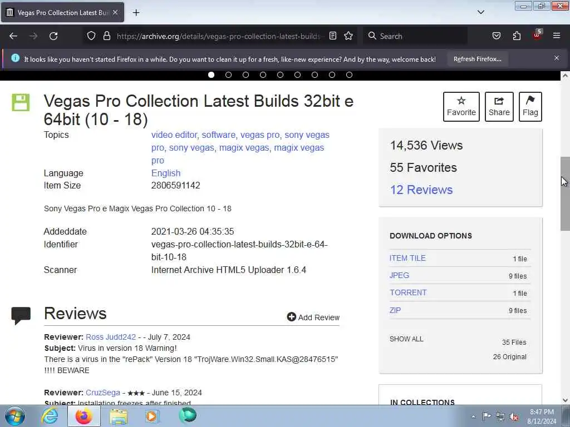Open Windows Explorer folder from taskbar

point(119,416)
